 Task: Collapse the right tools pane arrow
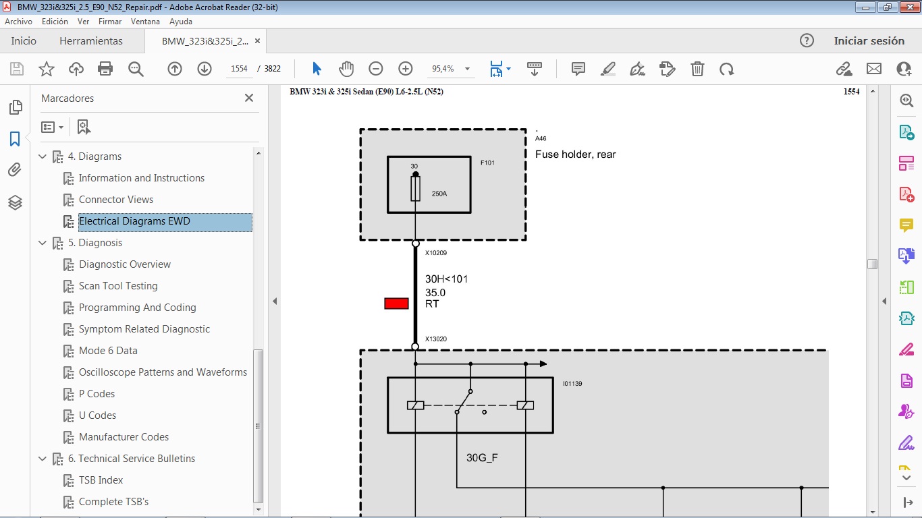884,301
